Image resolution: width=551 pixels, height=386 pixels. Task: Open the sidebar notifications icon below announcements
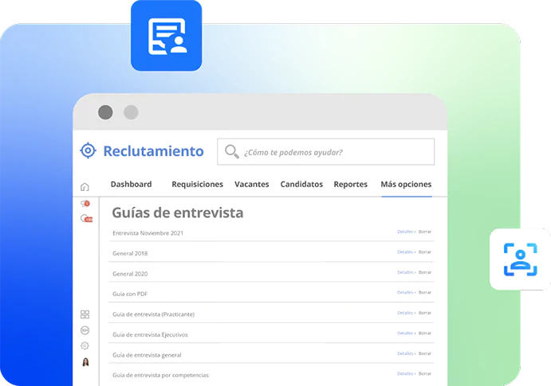point(85,218)
